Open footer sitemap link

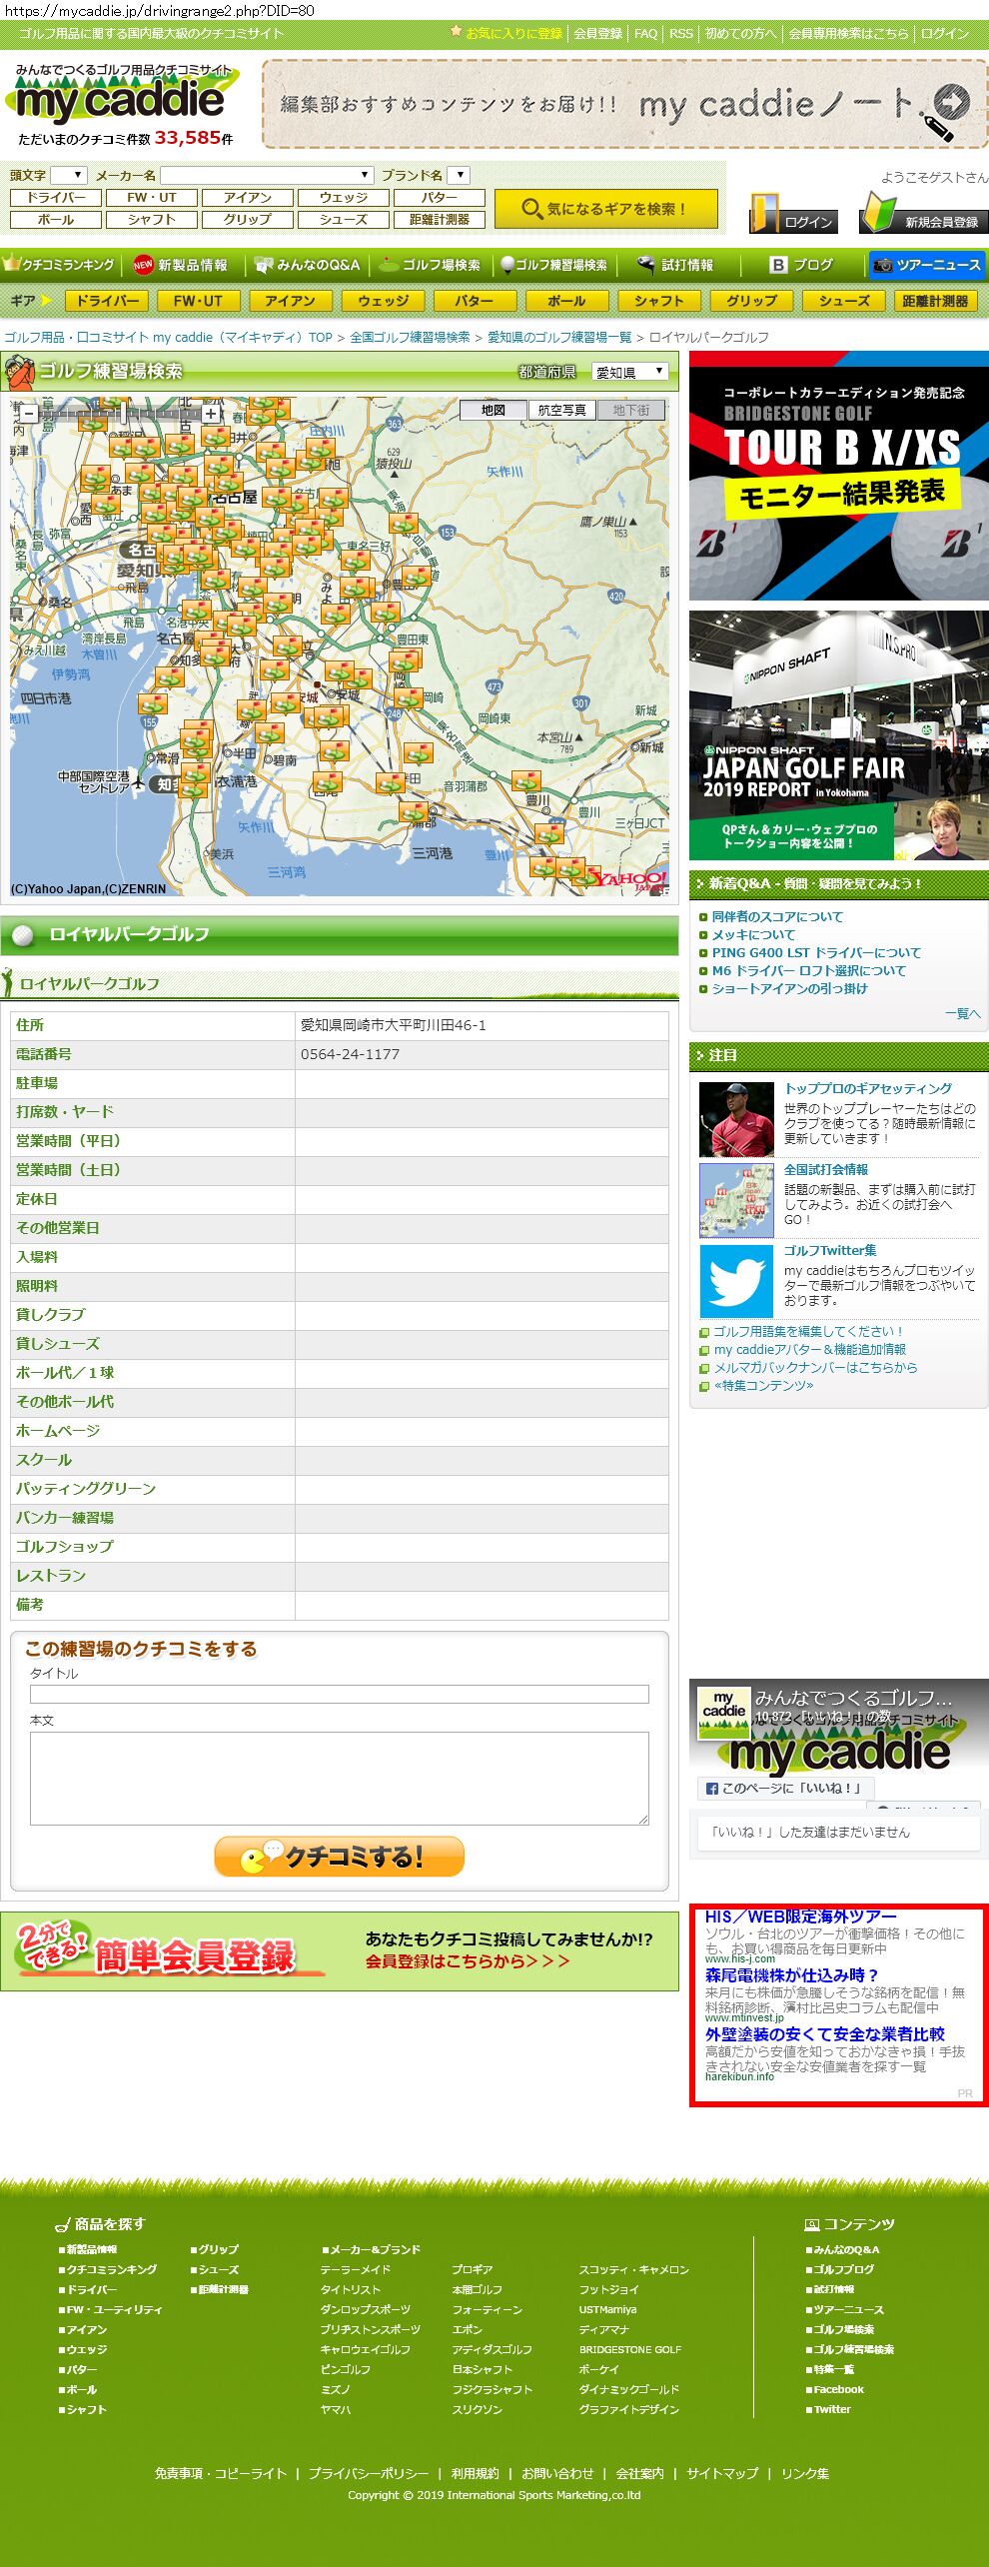722,2473
